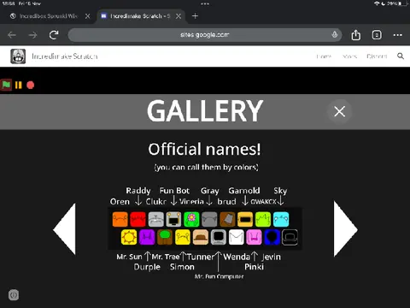Select the orange Oren character icon

pos(120,219)
